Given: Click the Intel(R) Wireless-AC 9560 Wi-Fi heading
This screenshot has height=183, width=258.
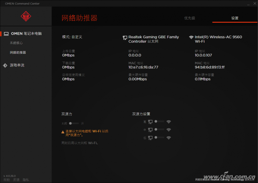Looking at the screenshot, I should pyautogui.click(x=218, y=39).
